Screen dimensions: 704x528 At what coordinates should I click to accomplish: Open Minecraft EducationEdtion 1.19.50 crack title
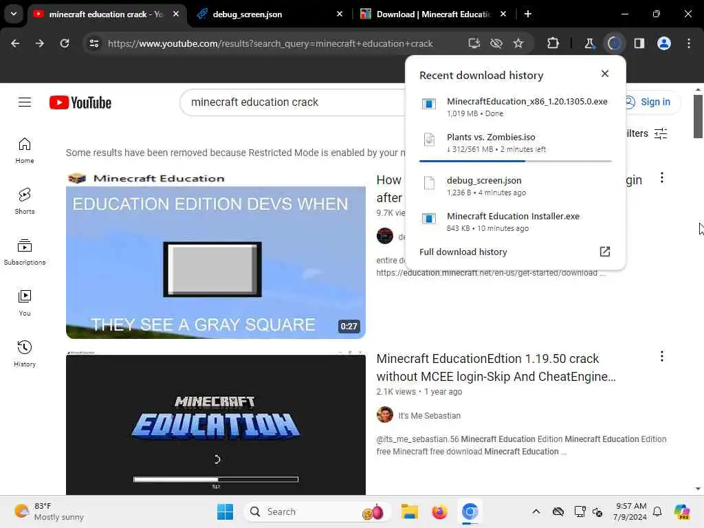coord(496,367)
